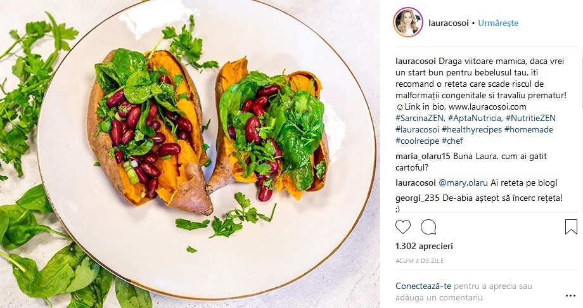
Task: View the 1.302 aprecieri likes list
Action: pyautogui.click(x=424, y=247)
